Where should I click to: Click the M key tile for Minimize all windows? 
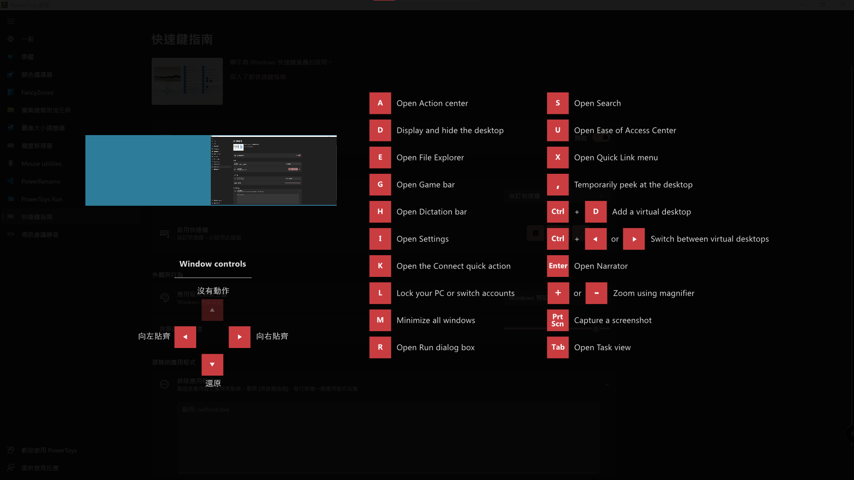380,320
